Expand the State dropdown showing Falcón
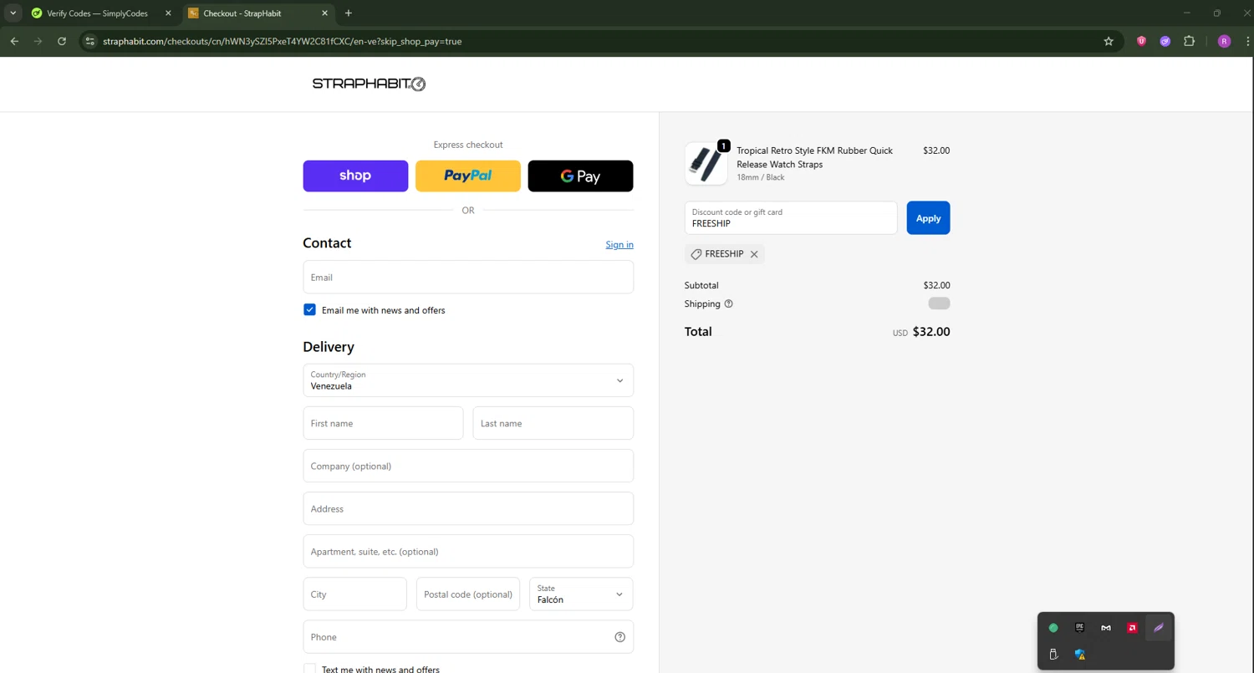 pos(581,594)
